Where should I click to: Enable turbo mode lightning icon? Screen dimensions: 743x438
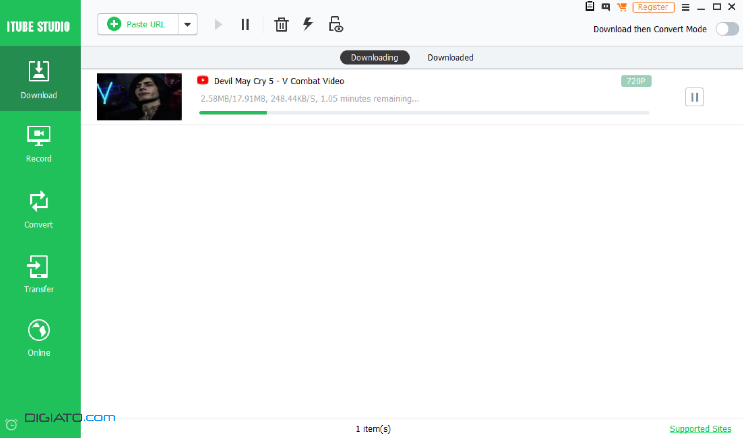[x=308, y=24]
